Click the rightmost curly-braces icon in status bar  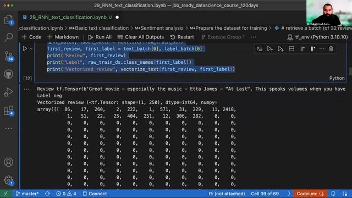coord(345,194)
